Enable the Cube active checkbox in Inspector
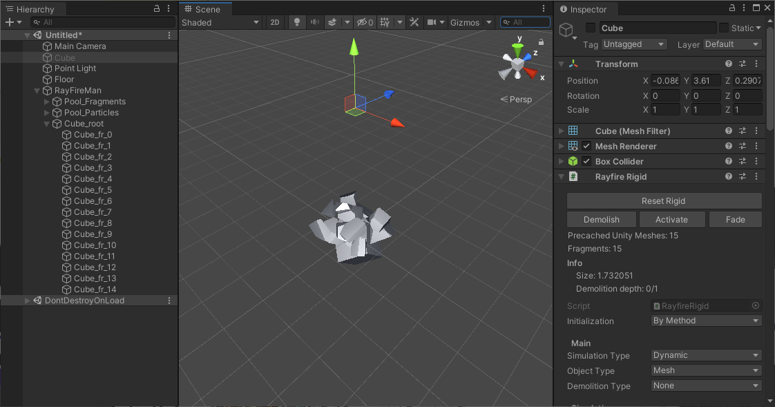775x407 pixels. pyautogui.click(x=590, y=28)
